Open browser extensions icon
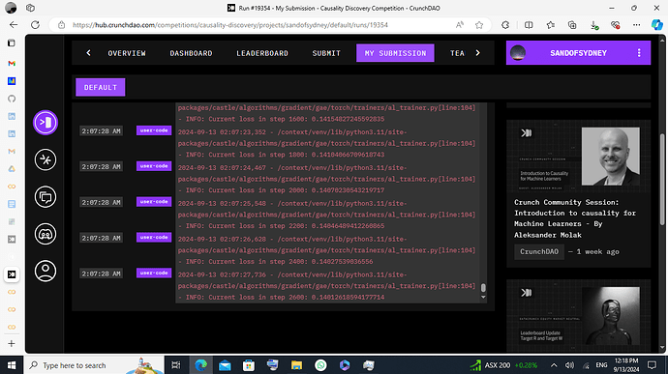 pyautogui.click(x=505, y=25)
